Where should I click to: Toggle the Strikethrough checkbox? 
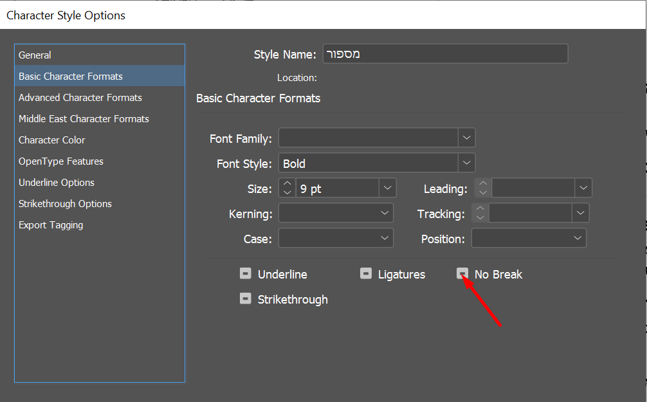point(245,299)
